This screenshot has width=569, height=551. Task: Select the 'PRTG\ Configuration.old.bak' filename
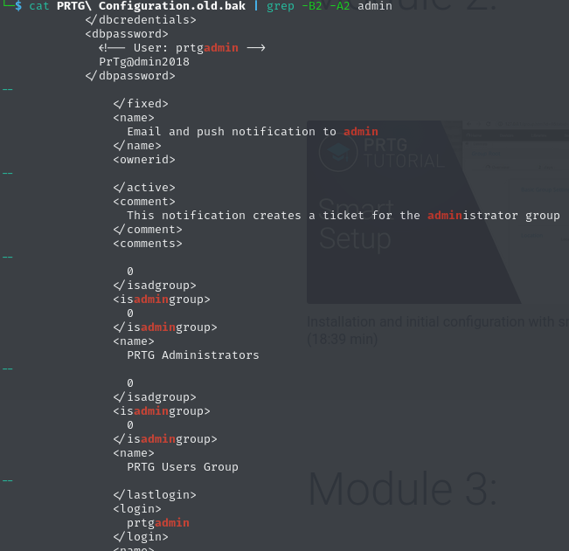pos(151,6)
